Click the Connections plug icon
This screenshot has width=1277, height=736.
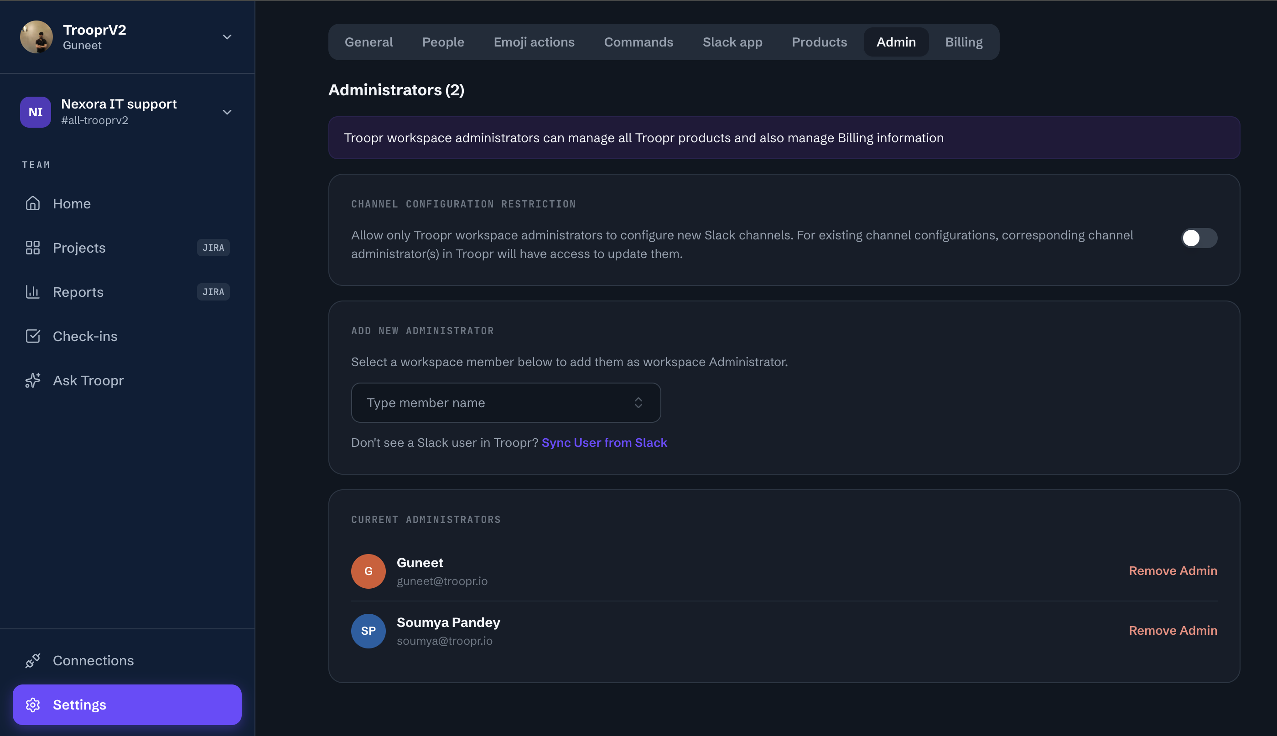(33, 661)
